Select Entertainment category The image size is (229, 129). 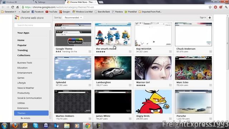pyautogui.click(x=25, y=73)
